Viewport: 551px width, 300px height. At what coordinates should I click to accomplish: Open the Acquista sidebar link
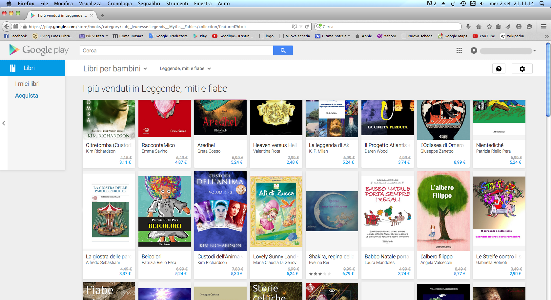(x=27, y=96)
